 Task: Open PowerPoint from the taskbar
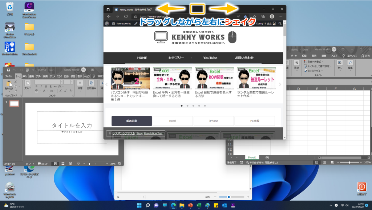point(190,206)
